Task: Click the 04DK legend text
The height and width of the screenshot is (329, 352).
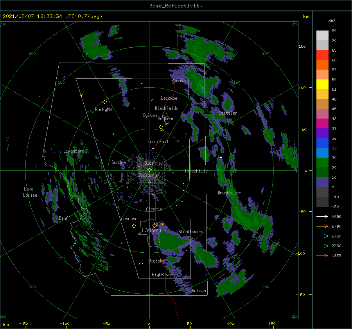Action: click(336, 216)
